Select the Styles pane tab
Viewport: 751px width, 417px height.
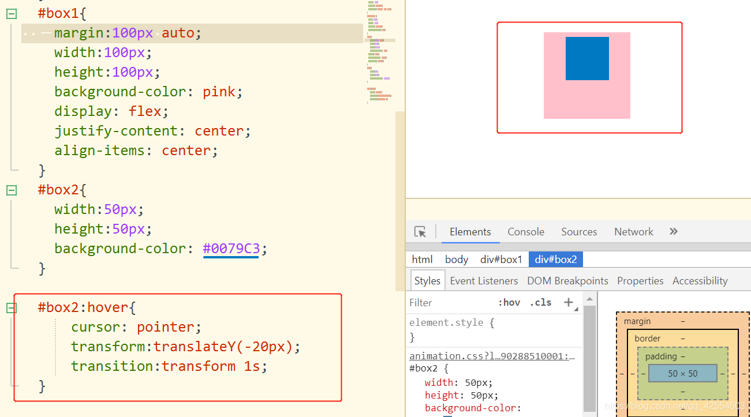pyautogui.click(x=428, y=281)
